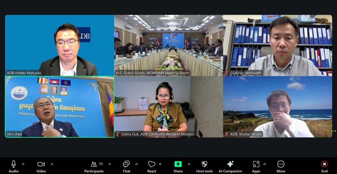This screenshot has height=174, width=337.
Task: Expand the Video options caret
Action: point(52,164)
